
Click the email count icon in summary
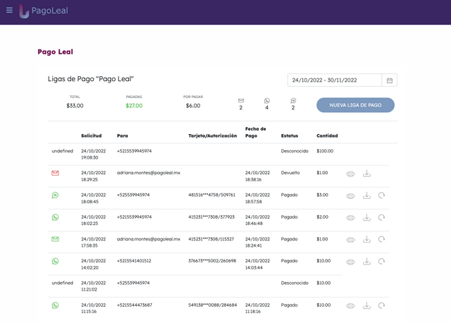click(x=241, y=101)
